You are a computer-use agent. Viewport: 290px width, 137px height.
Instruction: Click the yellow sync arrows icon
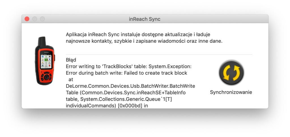pos(231,73)
